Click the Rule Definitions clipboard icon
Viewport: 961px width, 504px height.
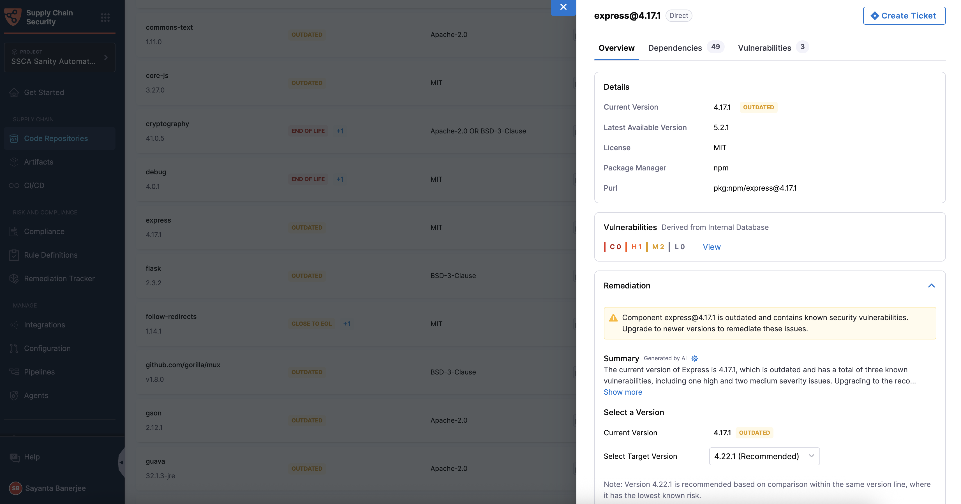click(14, 255)
